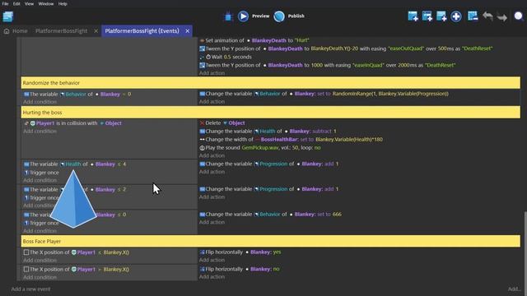Viewport: 527px width, 296px height.
Task: Click the circled plus add-other-event icon
Action: point(456,16)
